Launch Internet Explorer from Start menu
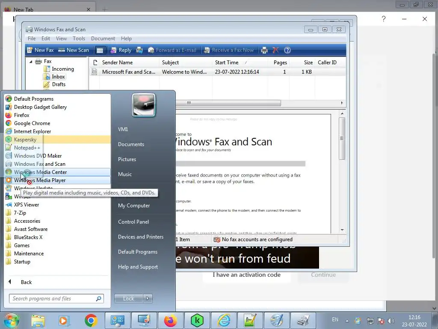438x329 pixels. coord(57,132)
